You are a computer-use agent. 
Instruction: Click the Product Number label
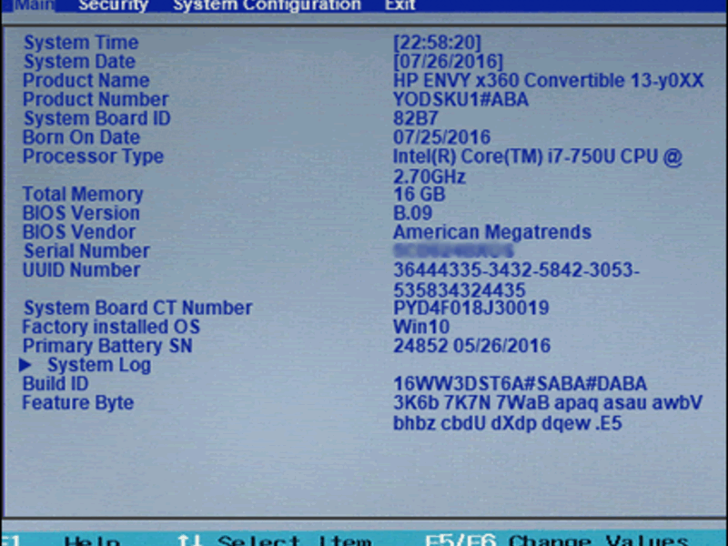pos(96,100)
